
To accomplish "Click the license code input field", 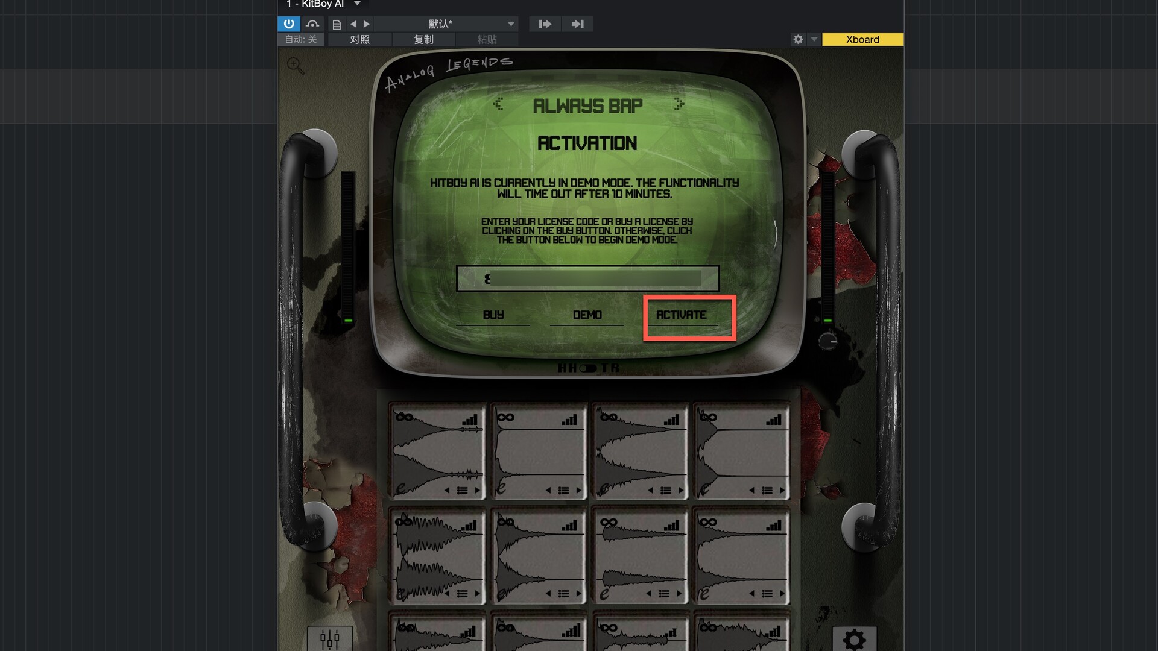I will click(588, 278).
